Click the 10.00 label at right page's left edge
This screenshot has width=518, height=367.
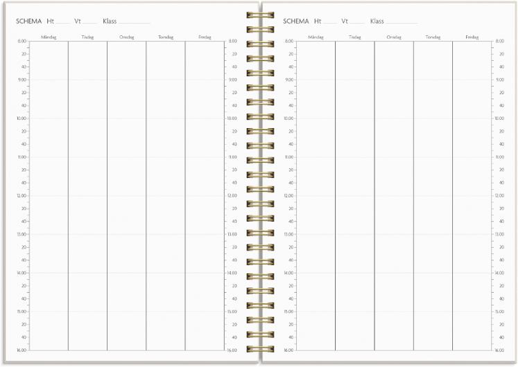[x=288, y=118]
